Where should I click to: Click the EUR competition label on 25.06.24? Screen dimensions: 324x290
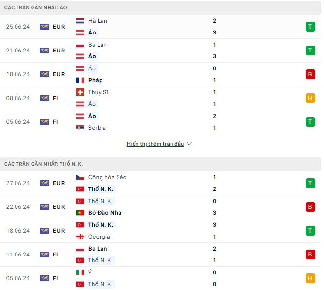[x=59, y=27]
